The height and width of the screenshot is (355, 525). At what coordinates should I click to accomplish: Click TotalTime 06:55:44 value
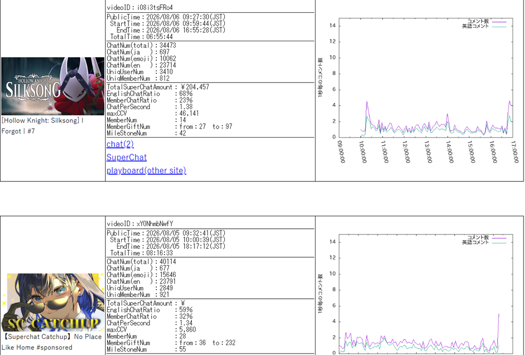pyautogui.click(x=159, y=37)
